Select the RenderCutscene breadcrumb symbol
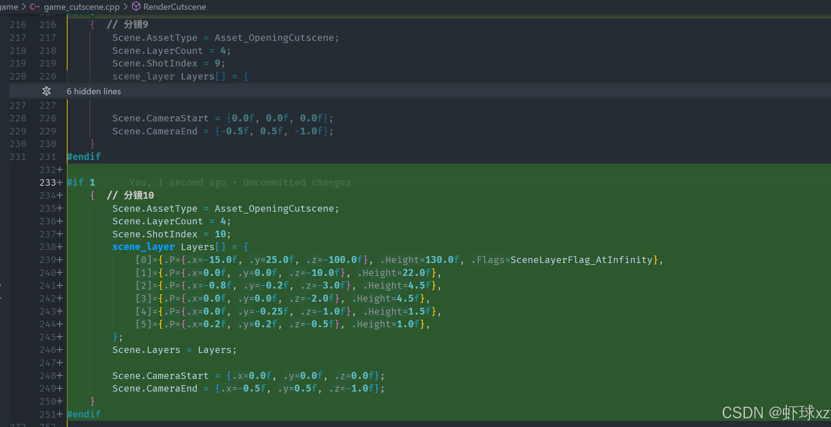Viewport: 831px width, 427px height. click(174, 7)
